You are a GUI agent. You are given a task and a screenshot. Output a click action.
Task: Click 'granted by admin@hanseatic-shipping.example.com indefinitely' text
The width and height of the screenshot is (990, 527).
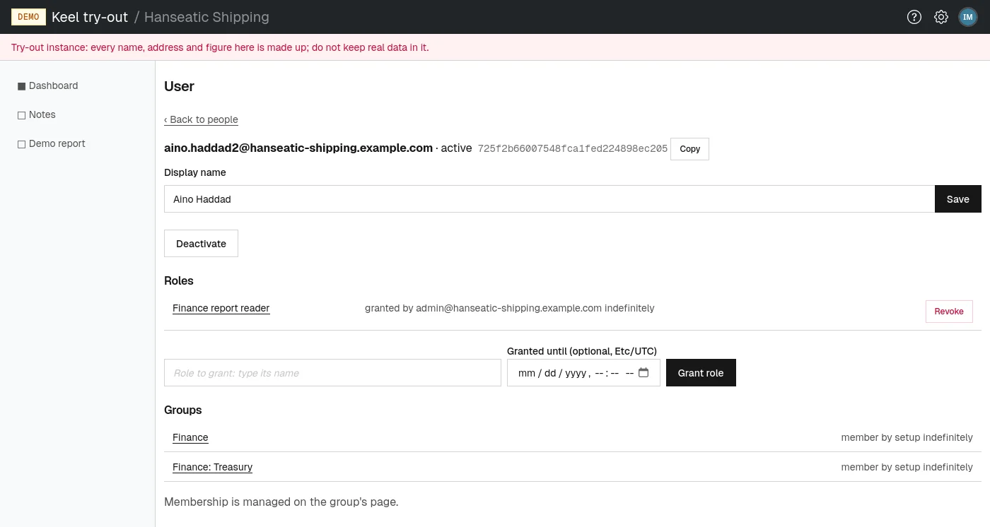click(x=509, y=308)
